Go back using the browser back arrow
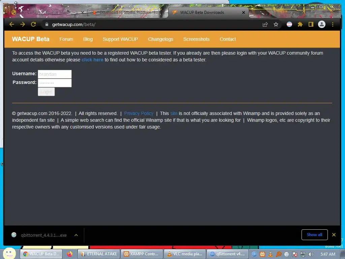 pos(12,24)
